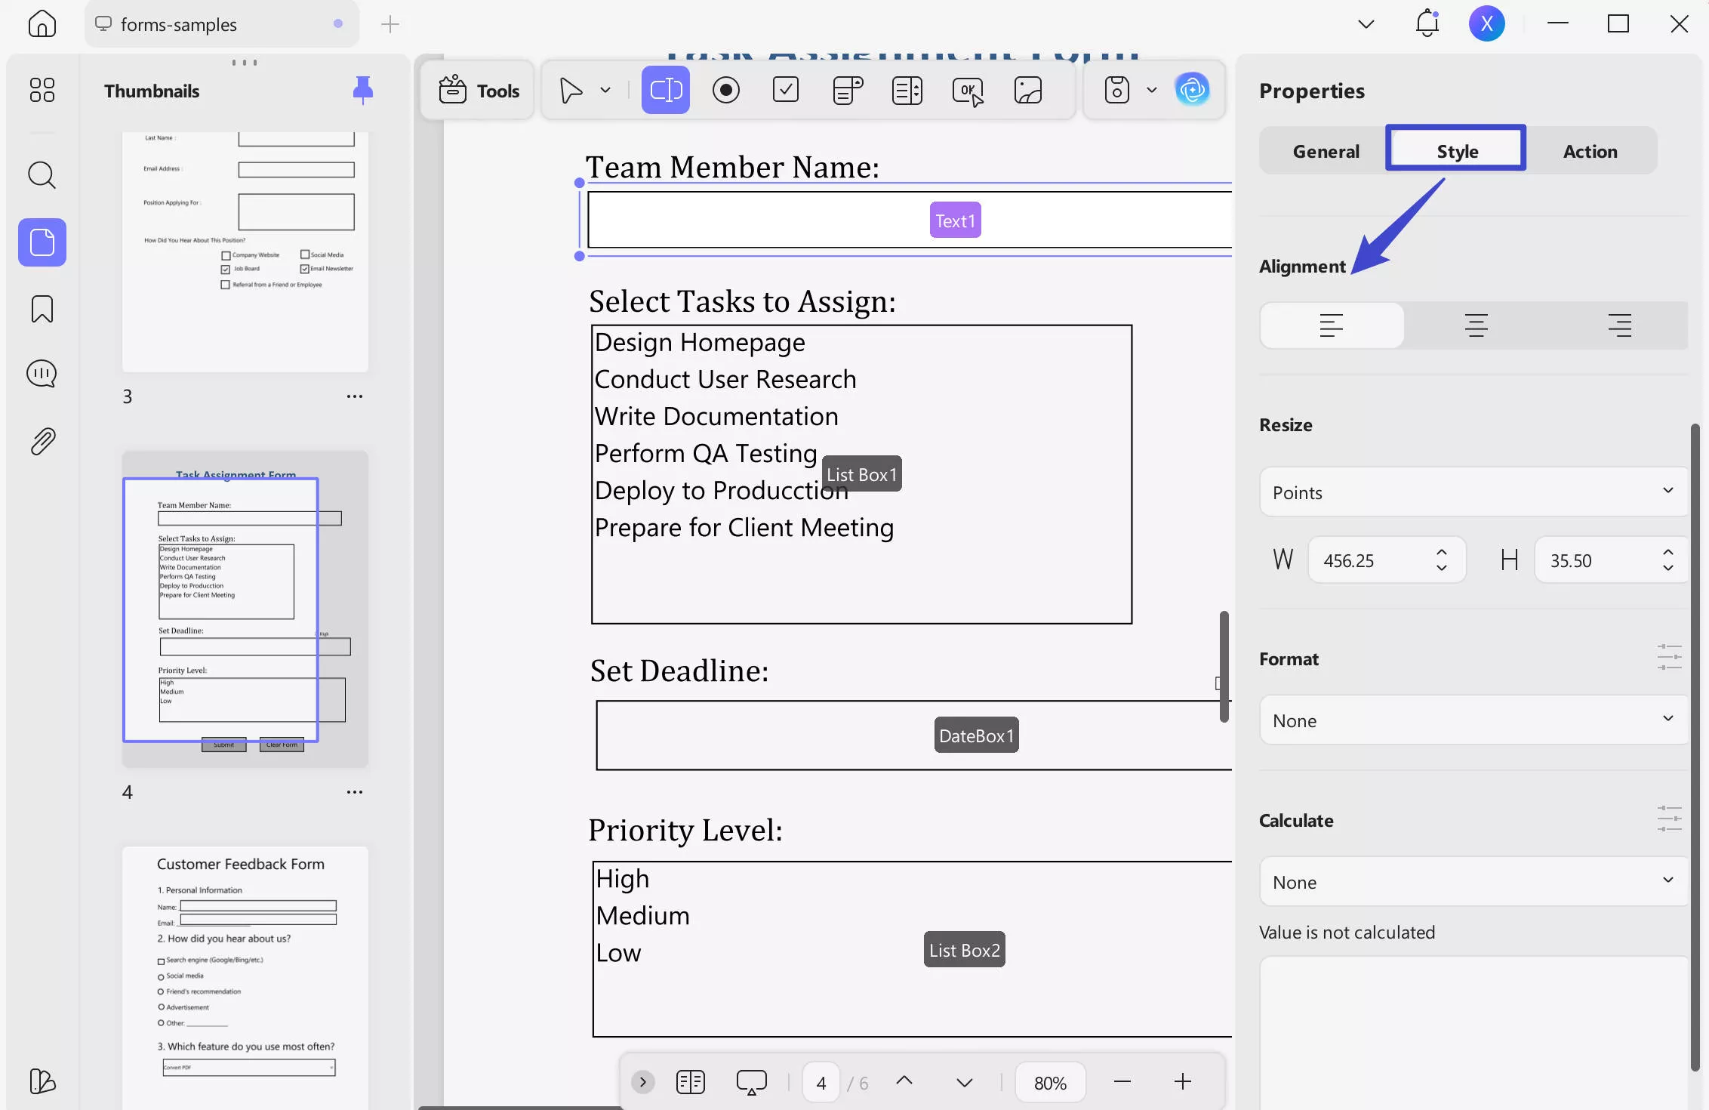The height and width of the screenshot is (1110, 1709).
Task: Select the Radio Button form tool
Action: 726,90
